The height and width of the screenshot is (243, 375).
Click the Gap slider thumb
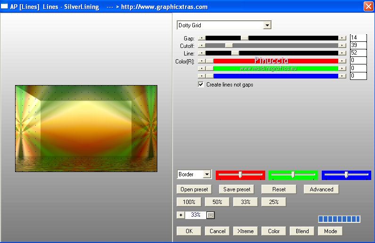pyautogui.click(x=245, y=38)
